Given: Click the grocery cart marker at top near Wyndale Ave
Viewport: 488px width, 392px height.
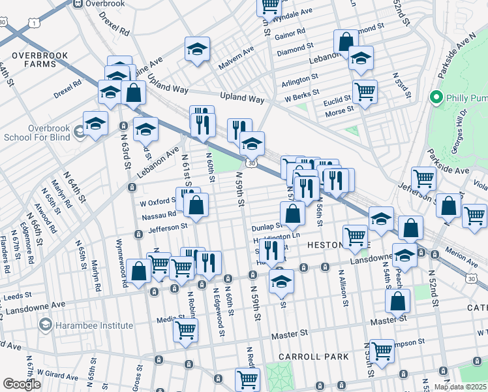Looking at the screenshot, I should point(269,8).
